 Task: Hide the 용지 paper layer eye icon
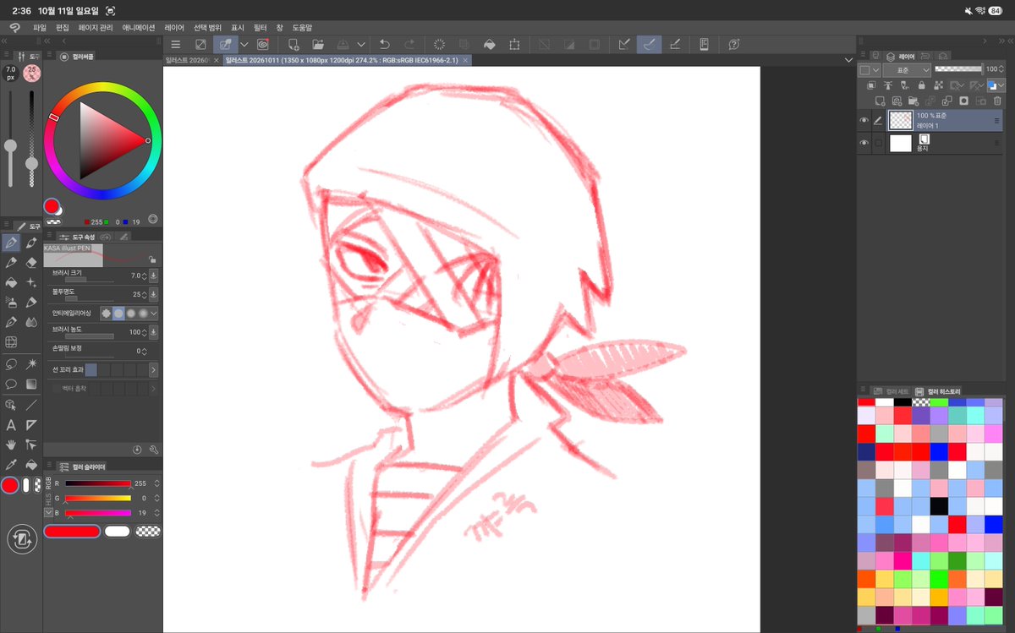[864, 144]
